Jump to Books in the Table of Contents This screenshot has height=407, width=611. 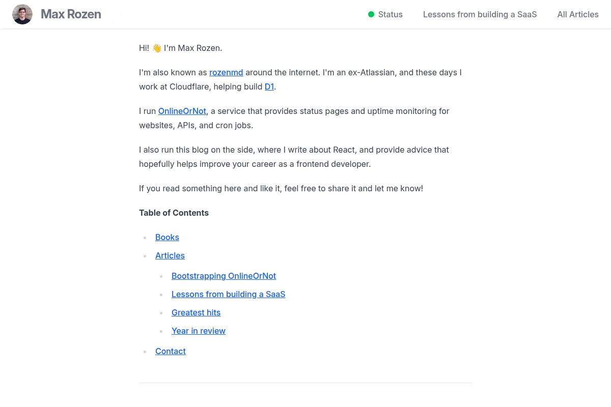[x=167, y=237]
